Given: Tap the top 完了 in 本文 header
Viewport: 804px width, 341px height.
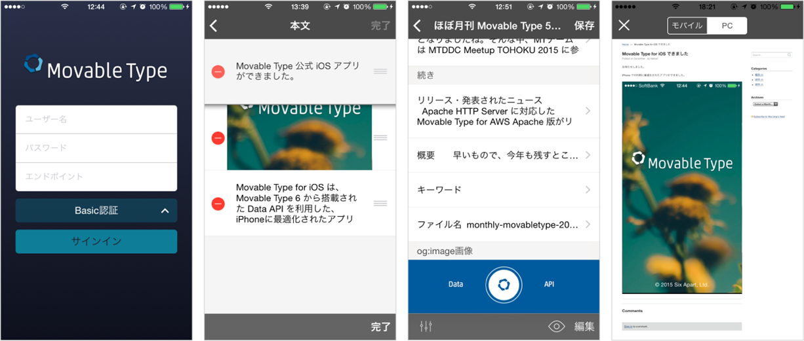Looking at the screenshot, I should coord(380,26).
